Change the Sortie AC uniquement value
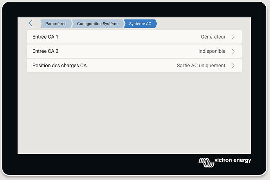Image resolution: width=270 pixels, height=180 pixels. 201,66
